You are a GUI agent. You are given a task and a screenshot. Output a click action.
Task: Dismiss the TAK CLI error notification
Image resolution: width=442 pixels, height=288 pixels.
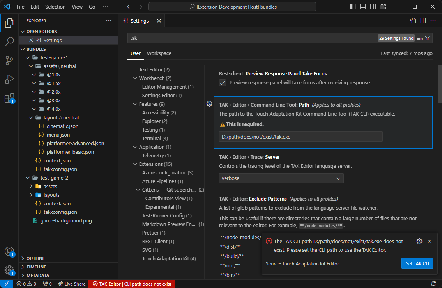click(430, 241)
